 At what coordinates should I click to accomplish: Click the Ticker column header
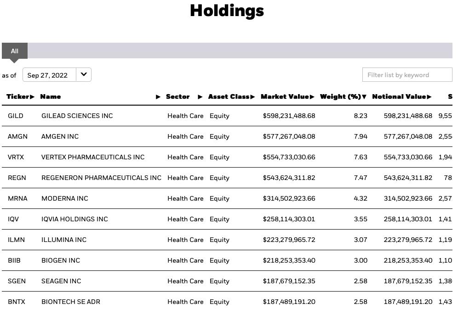point(18,96)
